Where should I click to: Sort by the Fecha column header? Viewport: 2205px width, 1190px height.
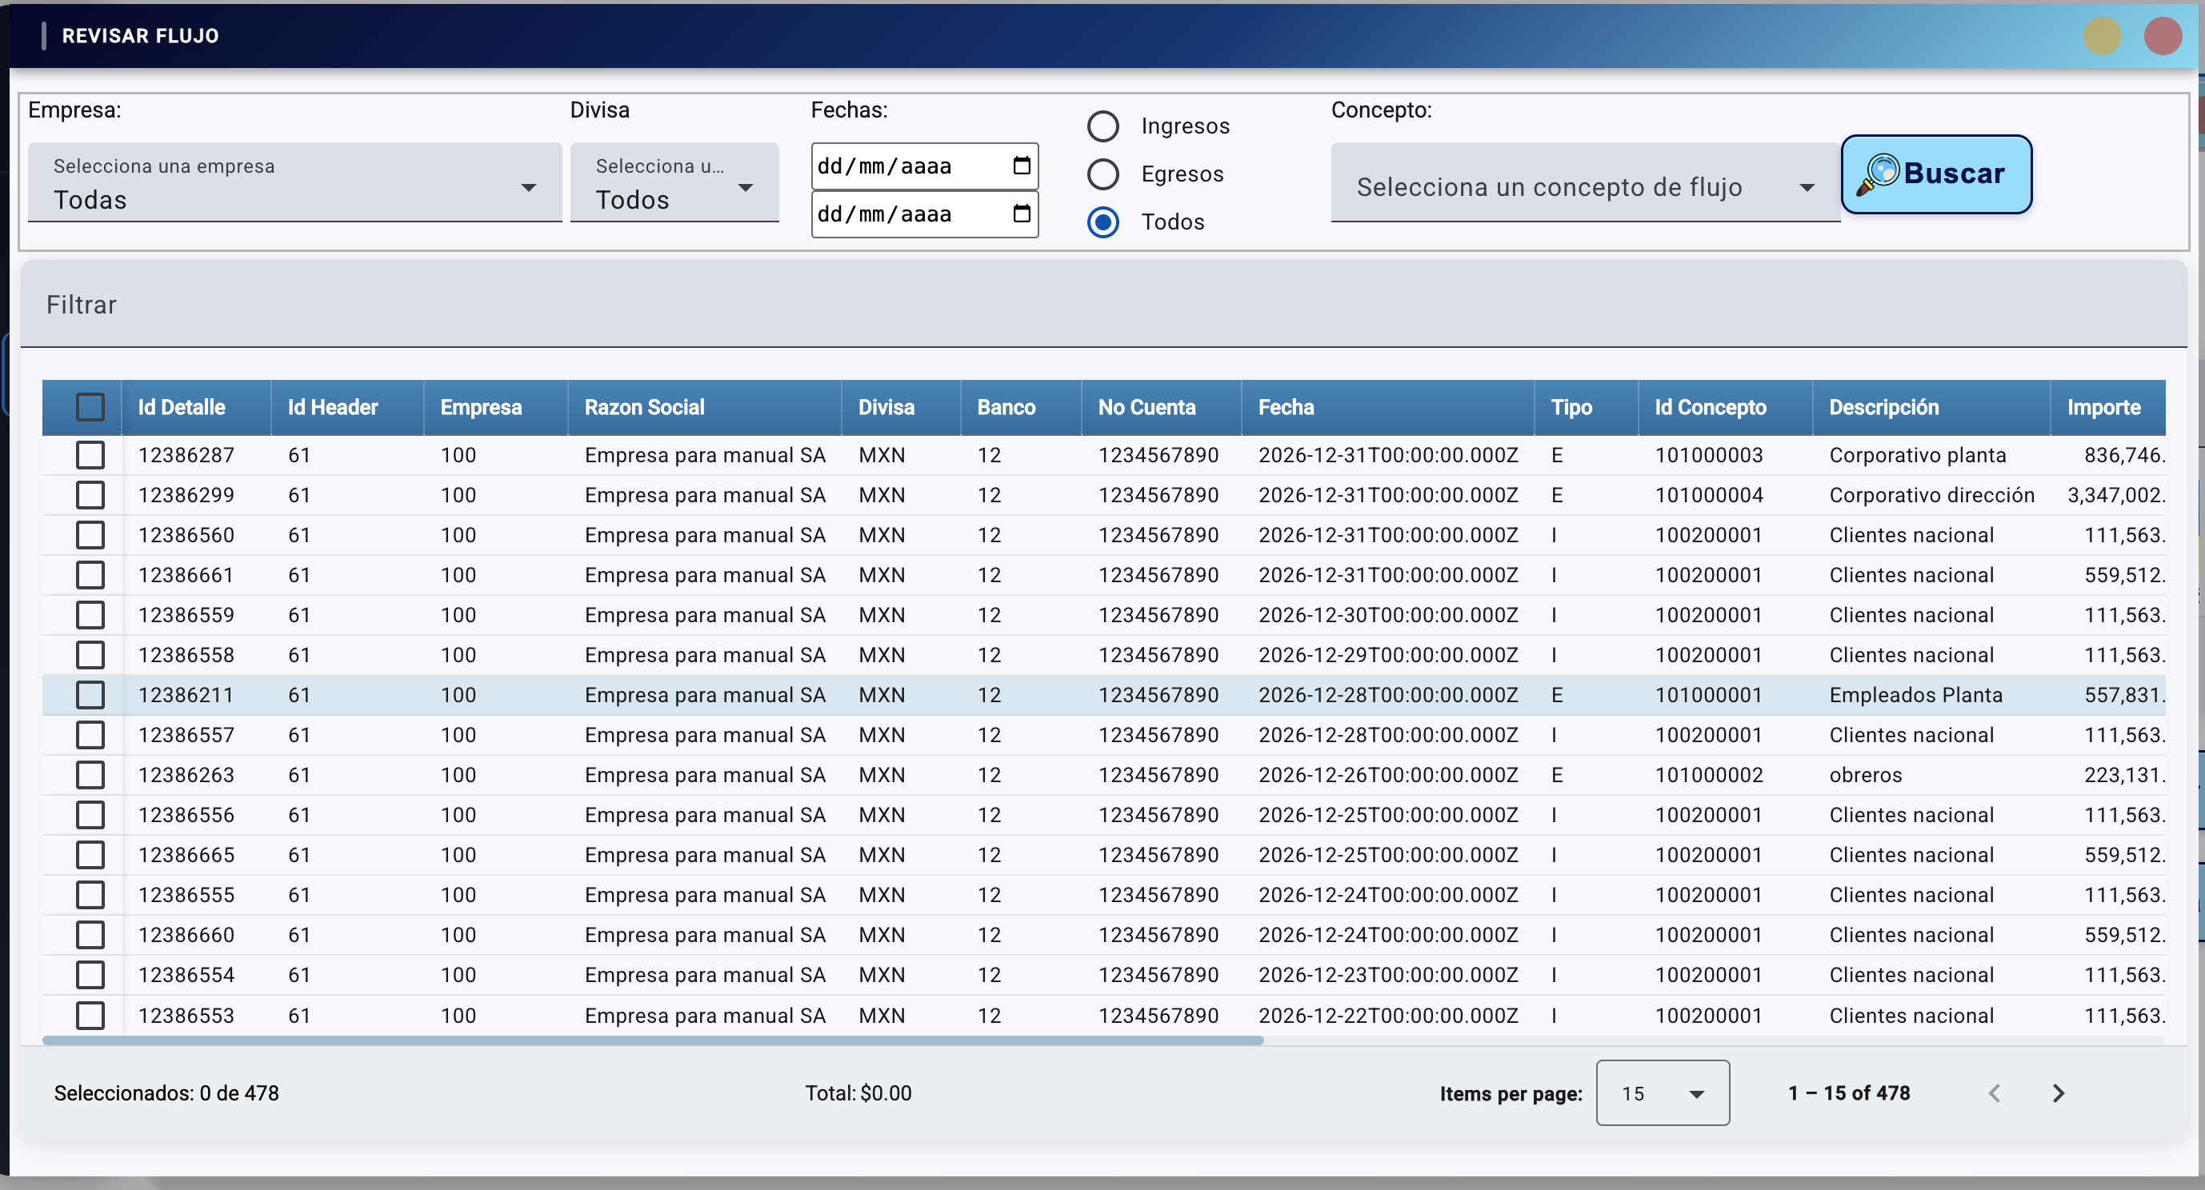coord(1286,407)
